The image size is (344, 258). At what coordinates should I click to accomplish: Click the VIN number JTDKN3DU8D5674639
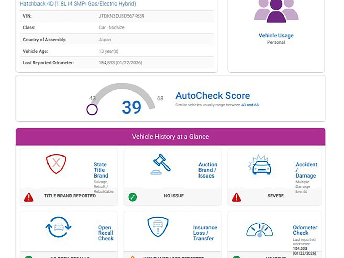(121, 16)
